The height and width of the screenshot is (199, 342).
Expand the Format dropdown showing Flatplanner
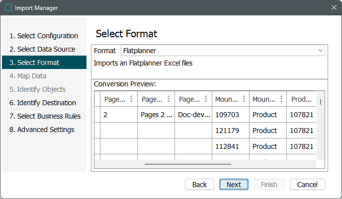click(321, 51)
